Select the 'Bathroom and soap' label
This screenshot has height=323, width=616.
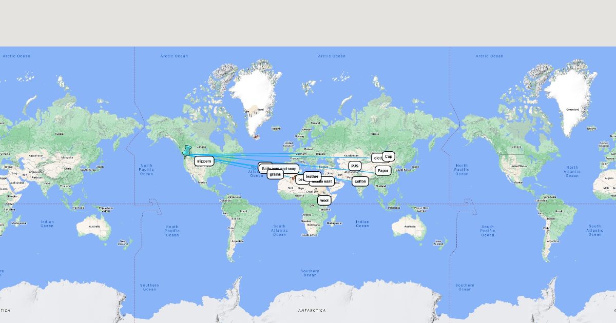[x=279, y=169]
